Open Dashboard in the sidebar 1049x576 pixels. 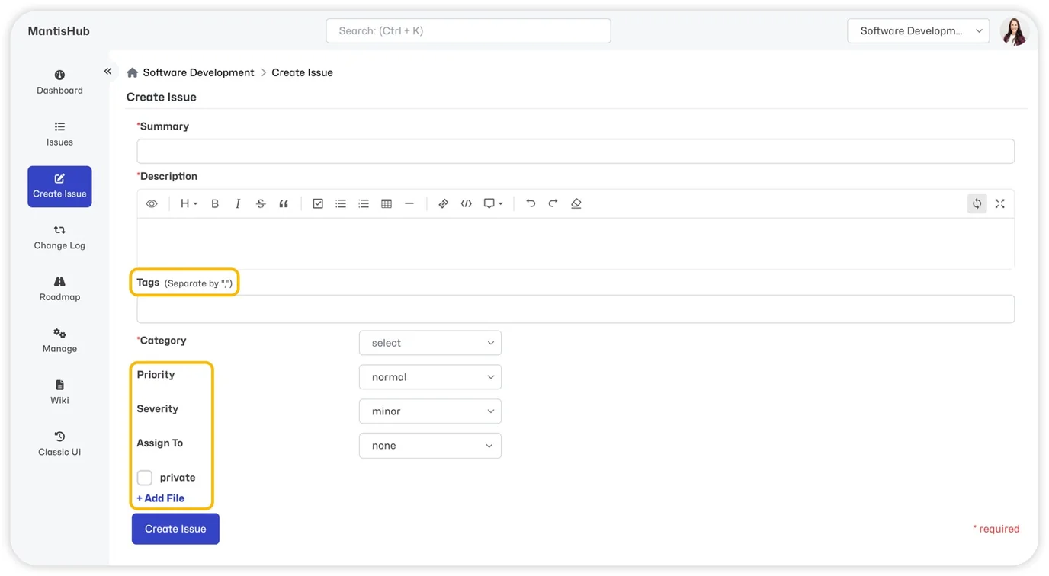(x=59, y=82)
